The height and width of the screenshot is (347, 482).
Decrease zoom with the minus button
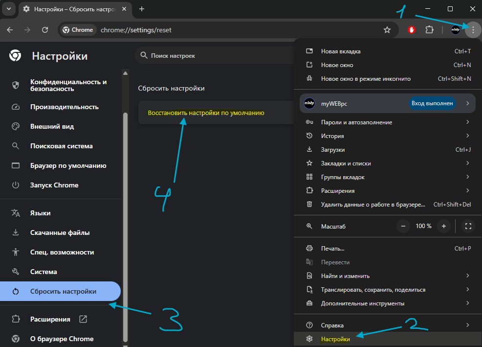pos(403,226)
